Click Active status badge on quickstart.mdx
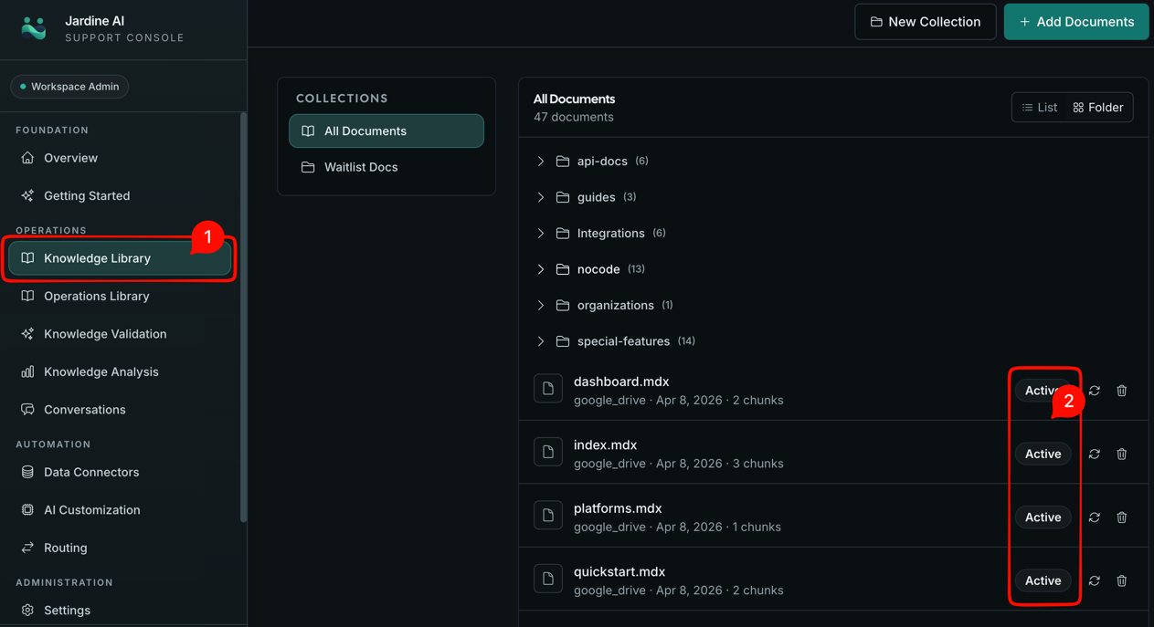The height and width of the screenshot is (627, 1154). pos(1043,580)
